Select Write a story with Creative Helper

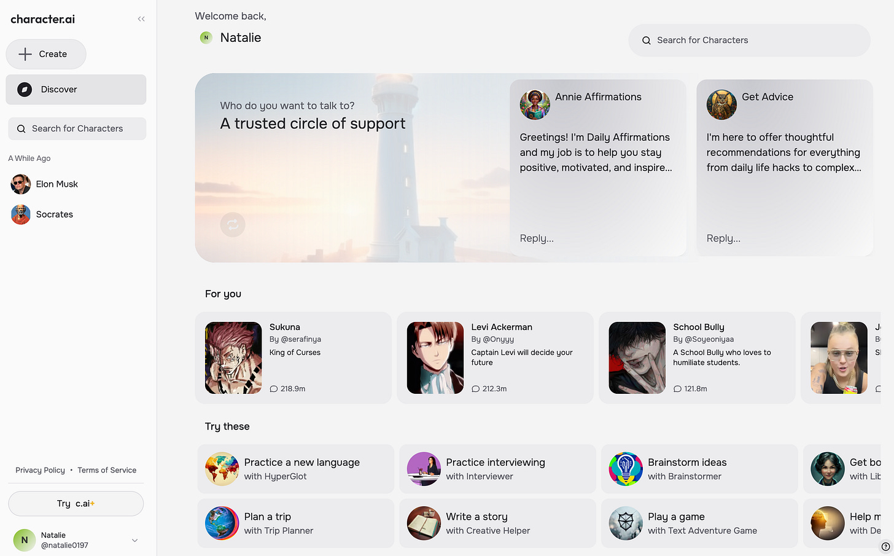tap(498, 523)
